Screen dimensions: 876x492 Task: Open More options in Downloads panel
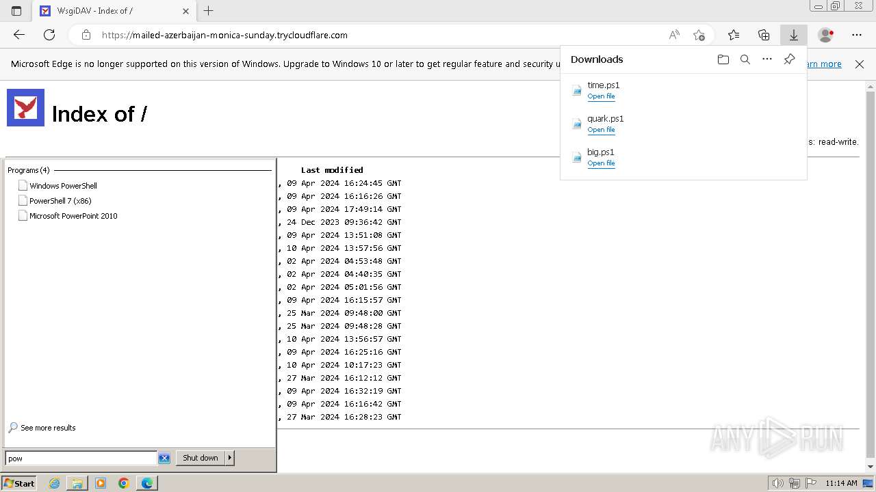[x=767, y=59]
